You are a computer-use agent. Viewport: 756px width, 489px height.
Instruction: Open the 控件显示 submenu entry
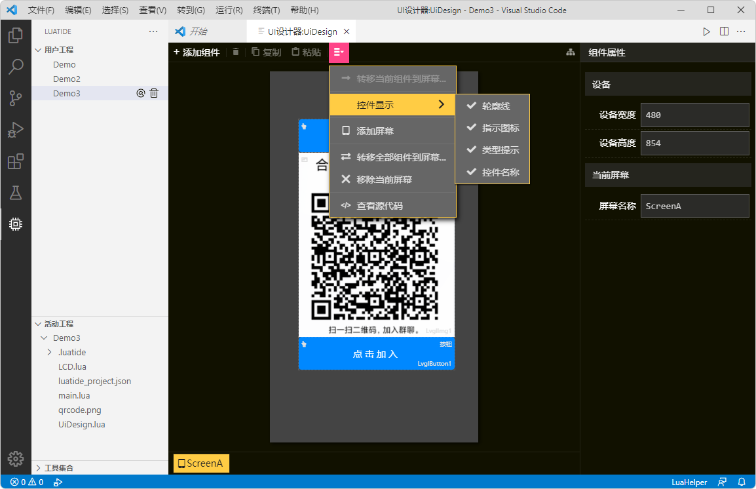[x=392, y=105]
